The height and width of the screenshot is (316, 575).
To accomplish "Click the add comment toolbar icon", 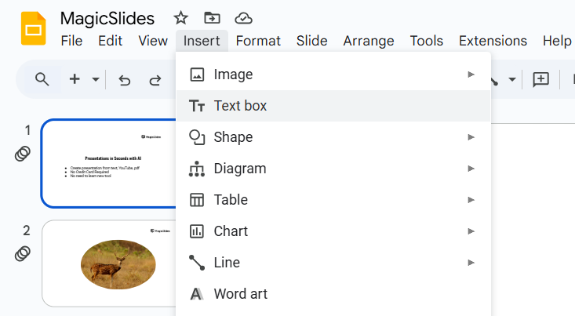I will point(540,79).
